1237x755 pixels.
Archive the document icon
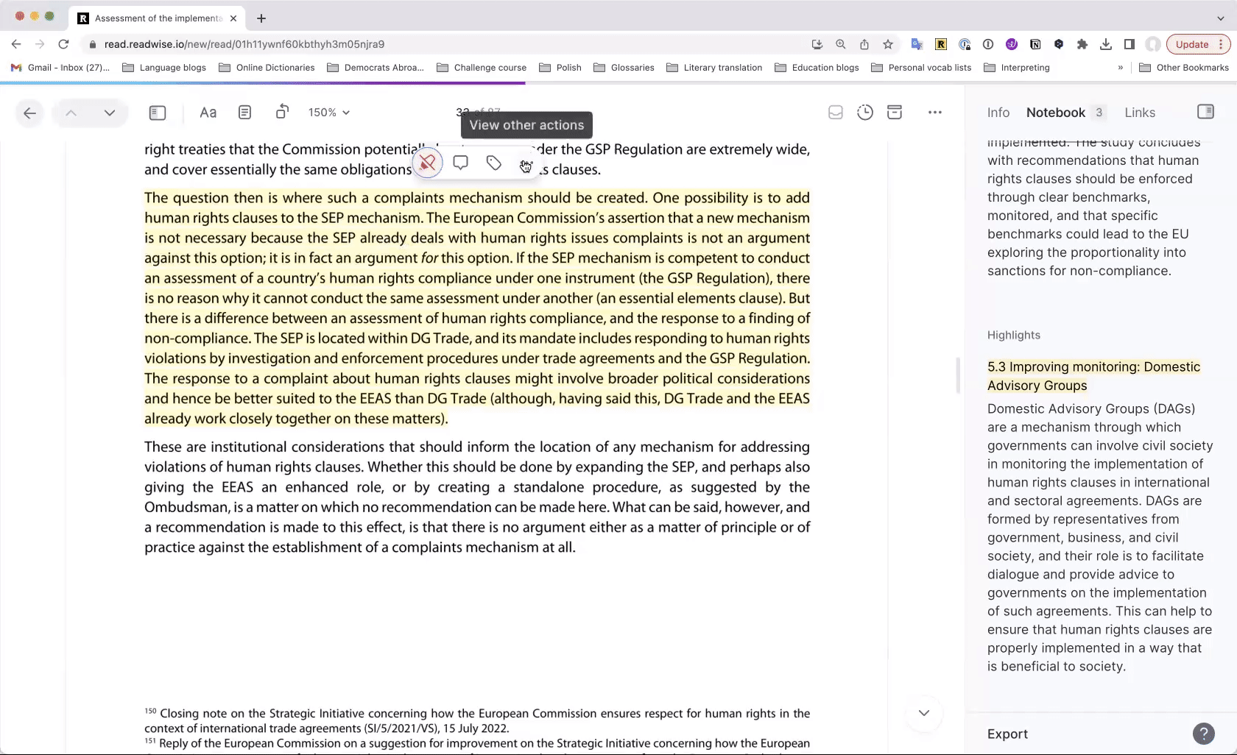[895, 113]
